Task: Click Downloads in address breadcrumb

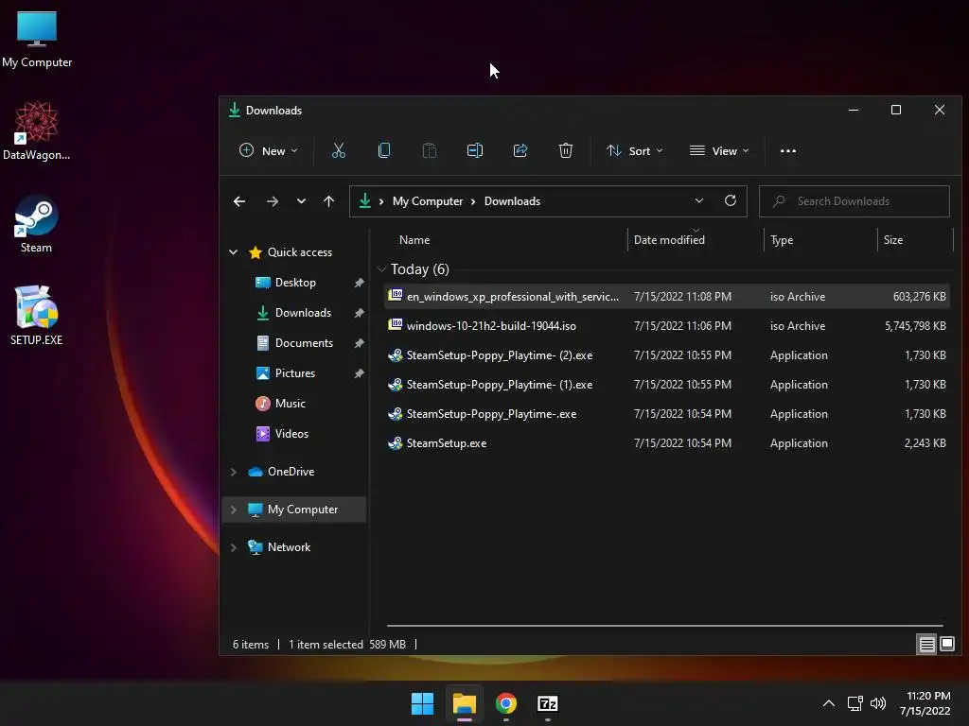Action: click(512, 201)
